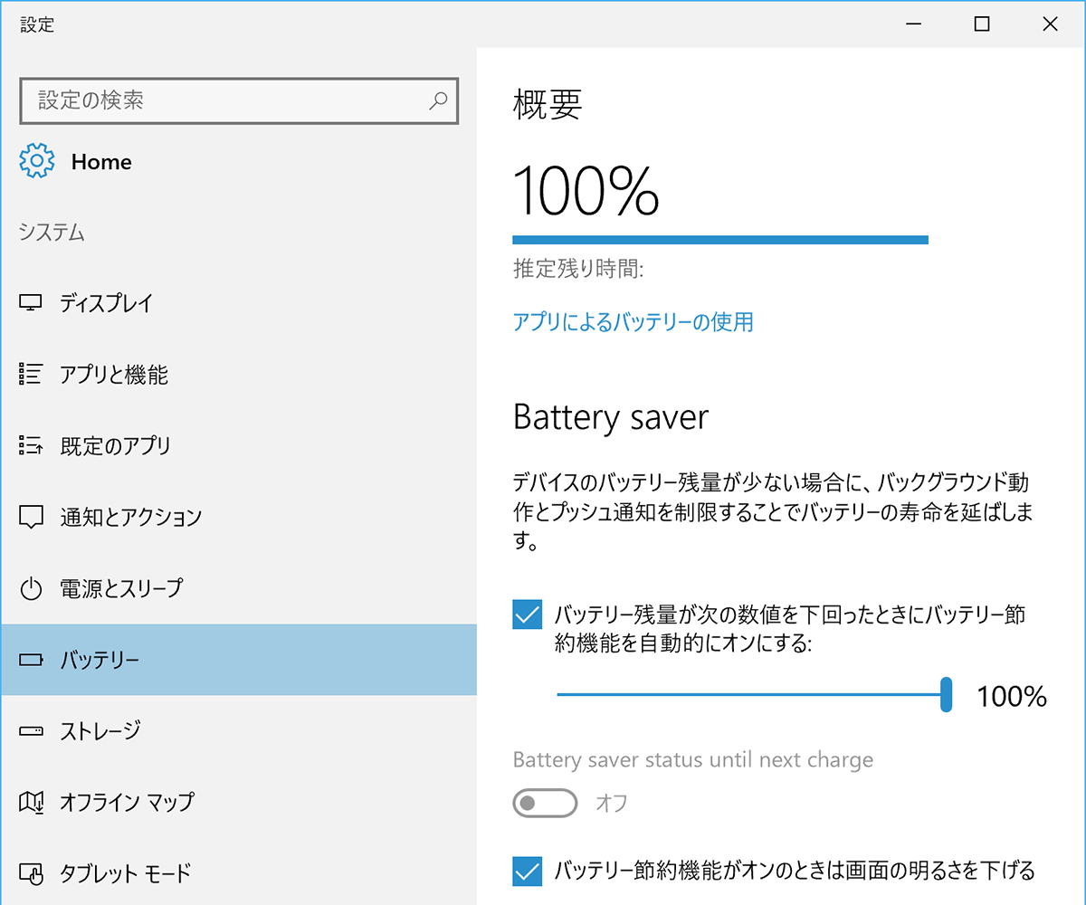Click the オフライン マップ map icon
This screenshot has width=1086, height=905.
click(x=31, y=802)
